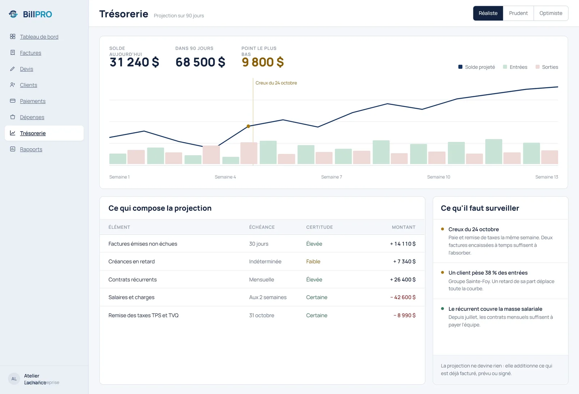Click the Sorties legend swatch
The width and height of the screenshot is (579, 394).
(x=537, y=67)
